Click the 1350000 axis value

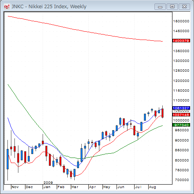181,51
